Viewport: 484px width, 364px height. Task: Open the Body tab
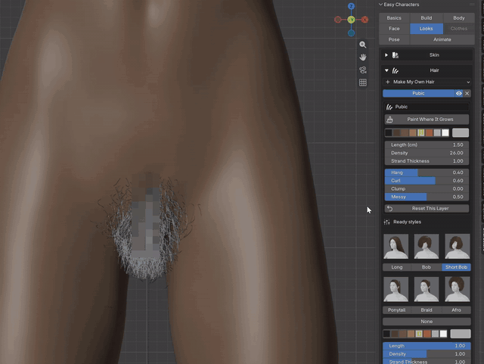pyautogui.click(x=459, y=18)
